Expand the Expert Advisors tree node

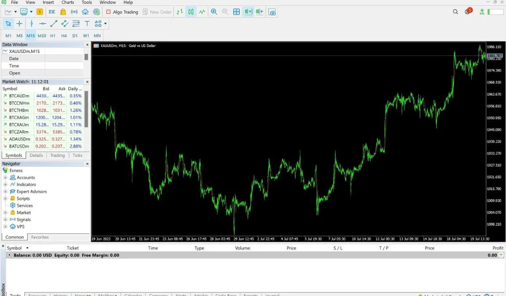click(x=5, y=191)
